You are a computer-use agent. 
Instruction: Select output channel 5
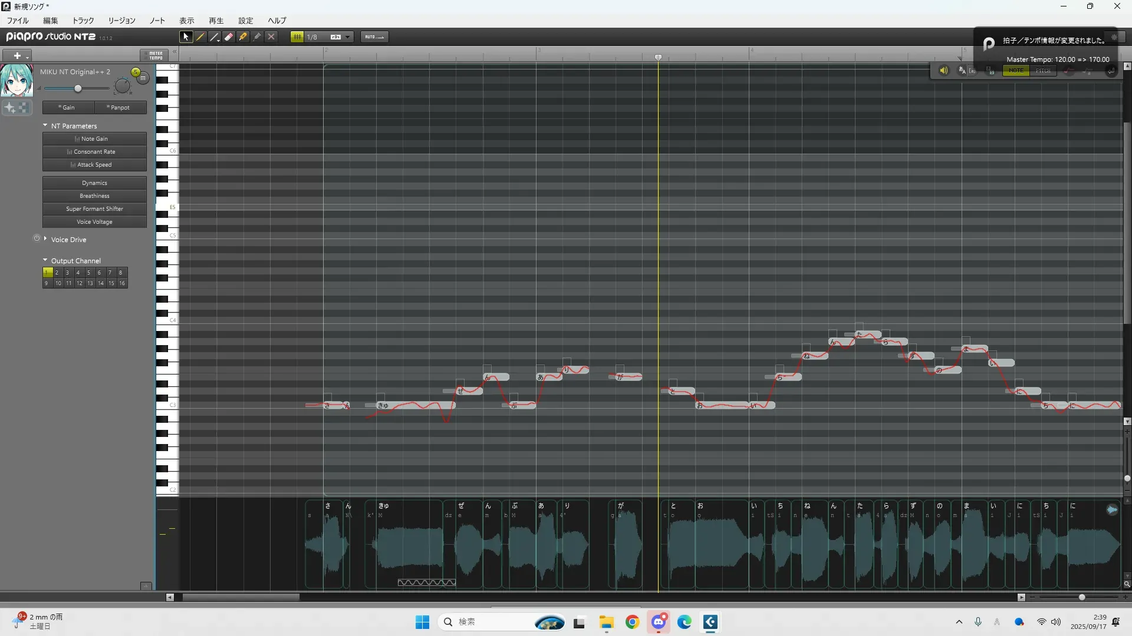tap(88, 272)
